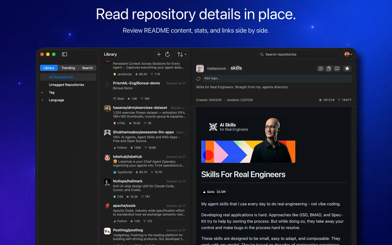The image size is (392, 245).
Task: Select the Tag sidebar row
Action: click(68, 92)
